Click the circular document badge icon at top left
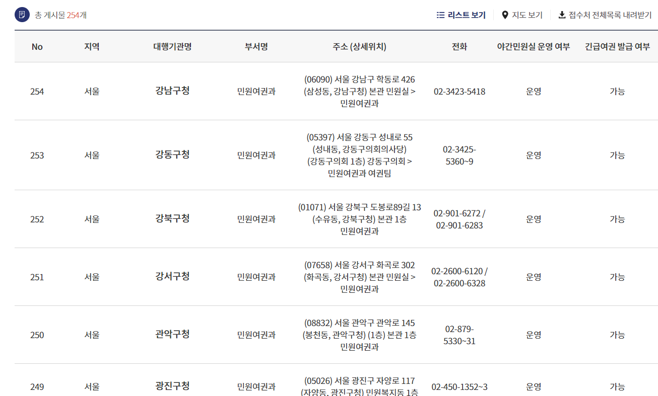This screenshot has height=396, width=658. [20, 15]
